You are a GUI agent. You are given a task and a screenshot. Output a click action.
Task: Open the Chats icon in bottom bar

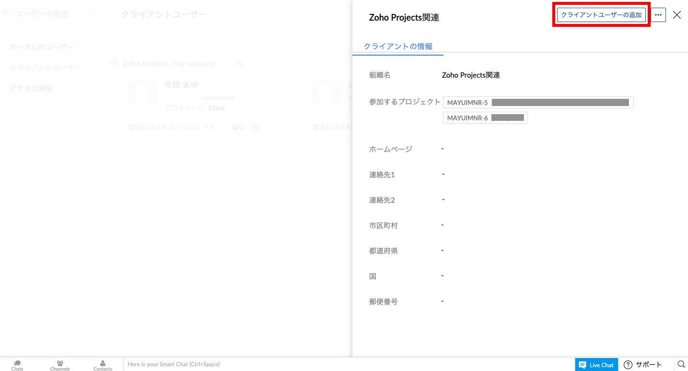click(x=17, y=365)
